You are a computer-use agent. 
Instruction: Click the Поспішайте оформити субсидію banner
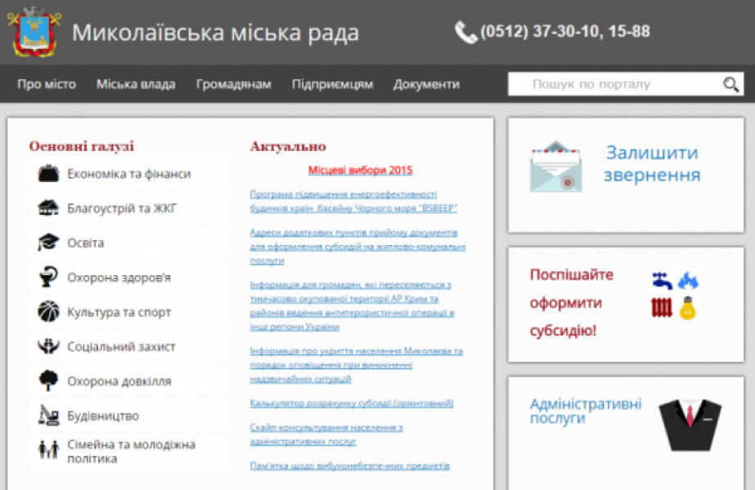point(626,304)
